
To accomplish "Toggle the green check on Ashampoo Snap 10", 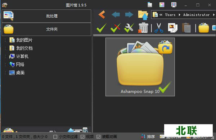I will click(165, 87).
